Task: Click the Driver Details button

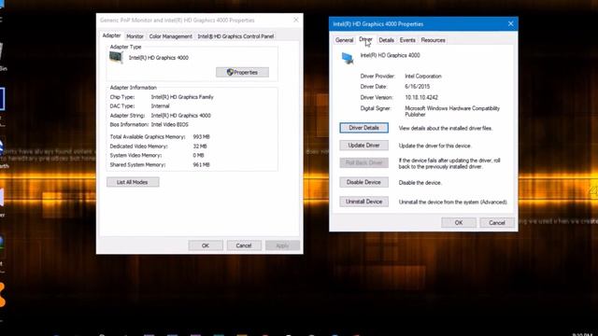Action: 363,128
